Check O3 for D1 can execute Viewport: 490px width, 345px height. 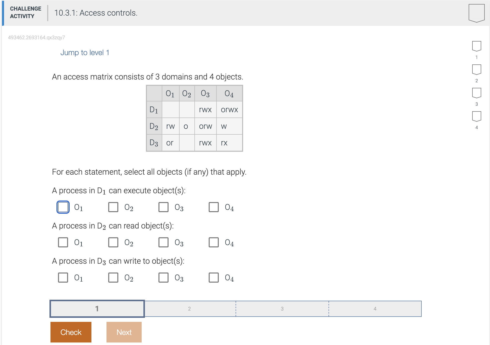(x=164, y=207)
